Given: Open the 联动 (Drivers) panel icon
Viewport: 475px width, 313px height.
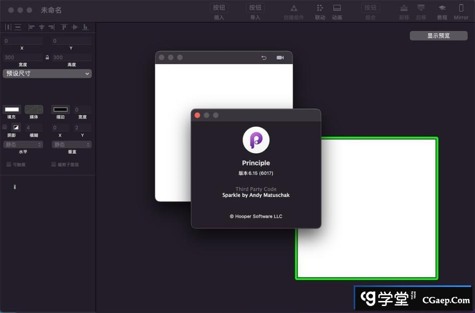Looking at the screenshot, I should (320, 9).
